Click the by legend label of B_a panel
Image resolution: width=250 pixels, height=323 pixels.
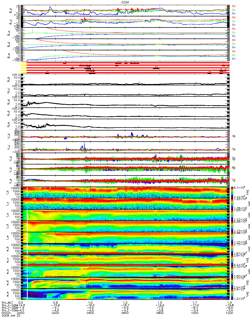pos(234,32)
